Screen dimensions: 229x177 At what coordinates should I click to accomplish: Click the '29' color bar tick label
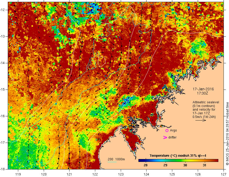pyautogui.click(x=165, y=165)
